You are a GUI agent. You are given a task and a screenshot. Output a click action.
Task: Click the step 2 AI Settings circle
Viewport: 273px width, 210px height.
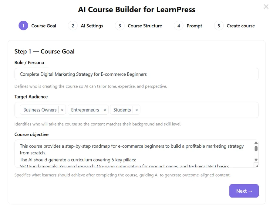click(x=72, y=26)
